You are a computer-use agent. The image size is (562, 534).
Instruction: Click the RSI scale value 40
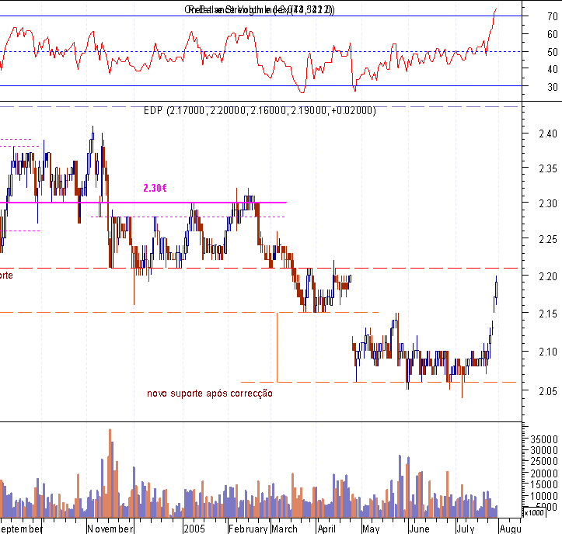[553, 69]
